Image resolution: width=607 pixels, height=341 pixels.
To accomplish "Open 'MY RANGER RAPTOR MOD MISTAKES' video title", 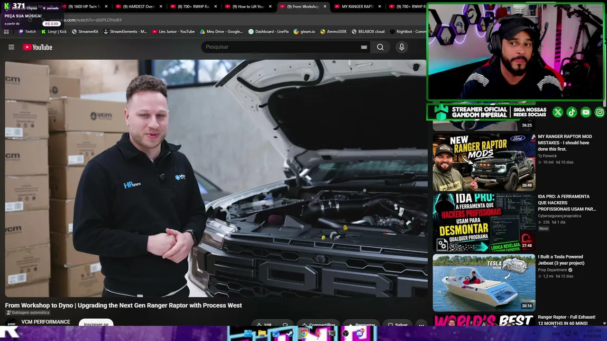I will coord(565,143).
